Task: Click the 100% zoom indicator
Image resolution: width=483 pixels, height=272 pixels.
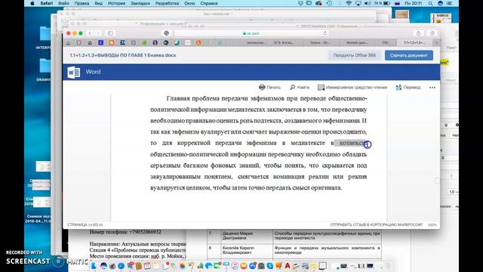Action: coord(432,225)
